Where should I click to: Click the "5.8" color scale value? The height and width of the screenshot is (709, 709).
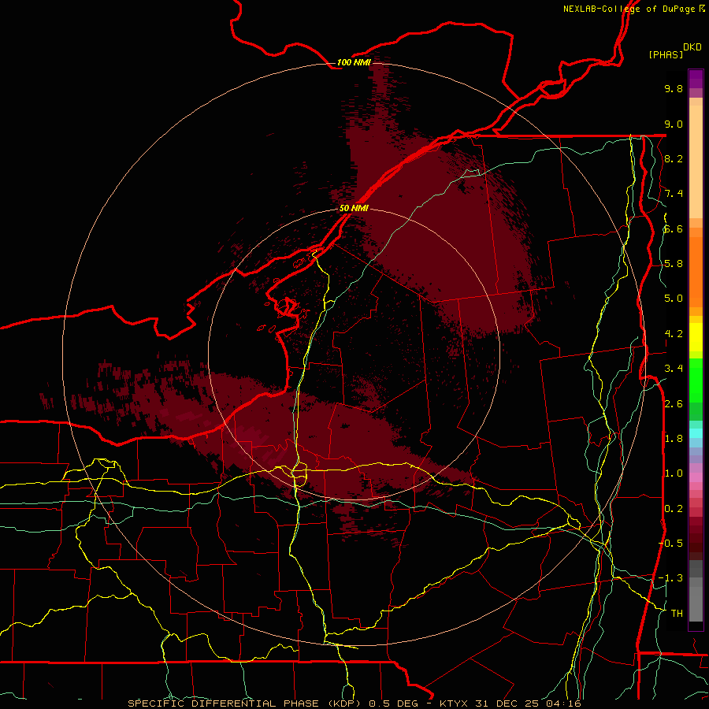pos(674,263)
